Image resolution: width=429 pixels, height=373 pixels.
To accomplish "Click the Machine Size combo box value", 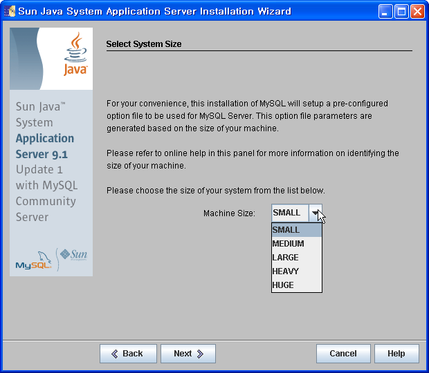I will click(290, 213).
